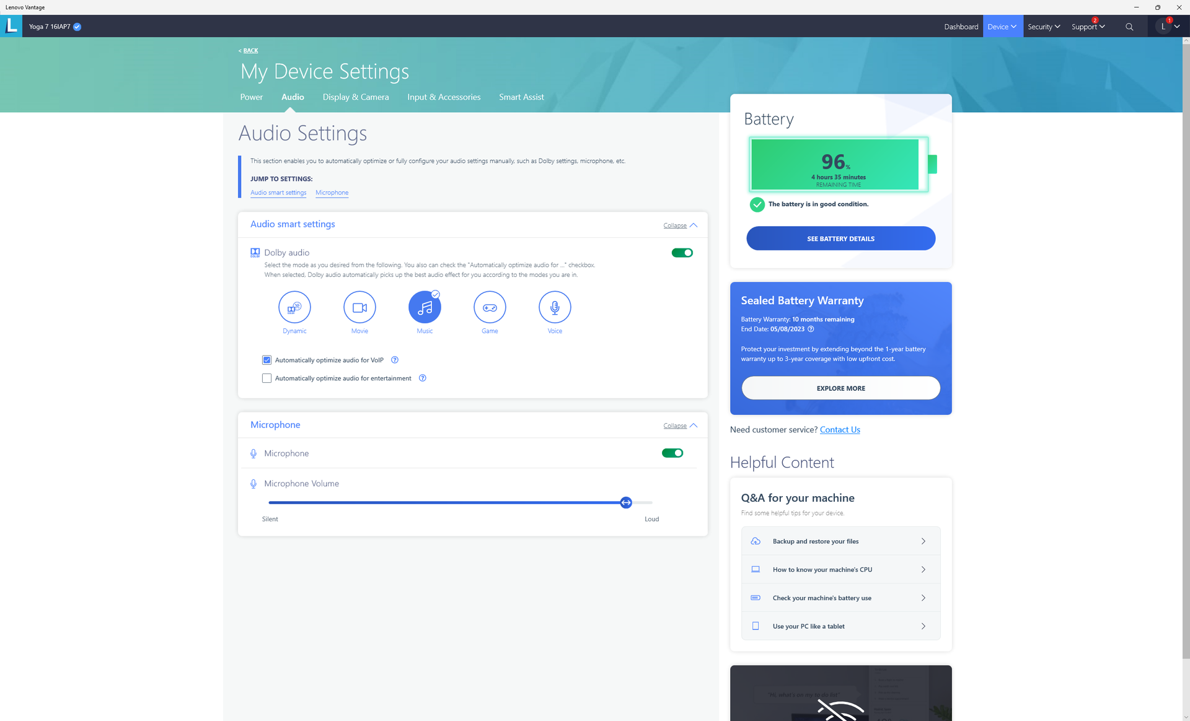Open VoIP optimization help question icon
This screenshot has width=1190, height=721.
395,360
